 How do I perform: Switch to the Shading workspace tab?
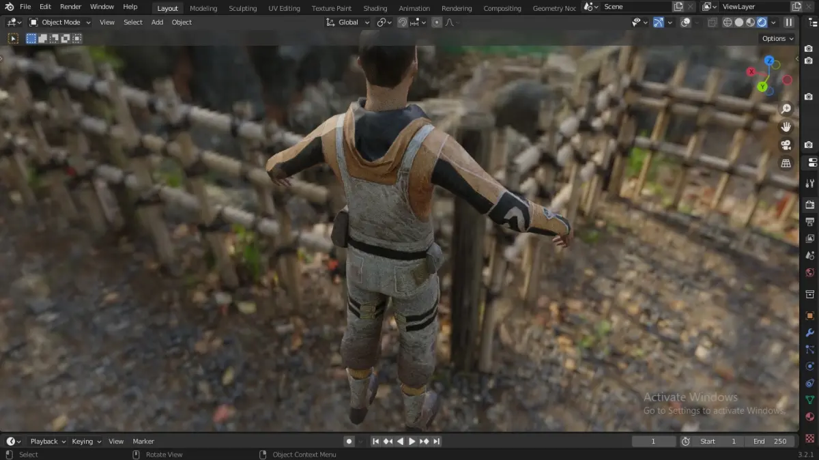point(375,8)
